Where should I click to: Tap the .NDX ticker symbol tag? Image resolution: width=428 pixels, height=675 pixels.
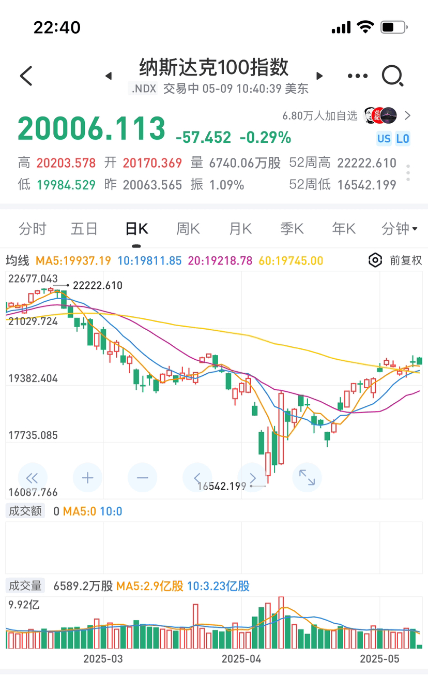click(x=143, y=89)
